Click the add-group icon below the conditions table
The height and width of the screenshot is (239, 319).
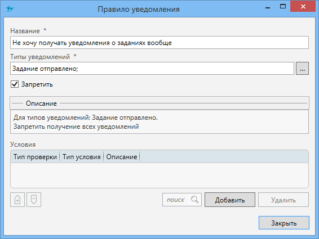click(x=17, y=200)
